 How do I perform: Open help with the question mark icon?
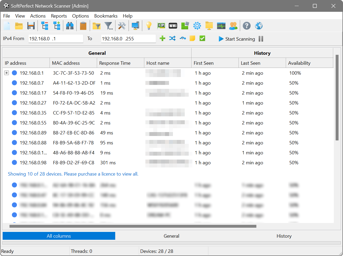(247, 26)
